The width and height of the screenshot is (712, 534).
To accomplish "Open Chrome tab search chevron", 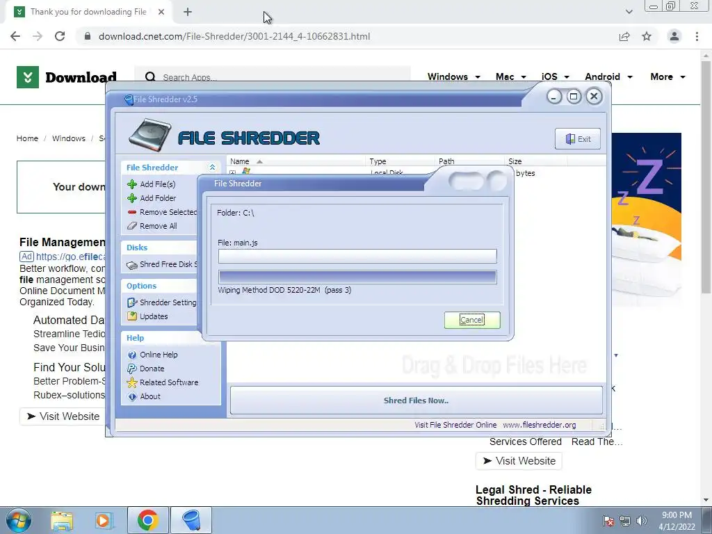I will coord(629,12).
